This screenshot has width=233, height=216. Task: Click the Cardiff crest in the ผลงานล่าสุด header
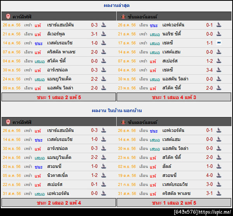pos(8,16)
